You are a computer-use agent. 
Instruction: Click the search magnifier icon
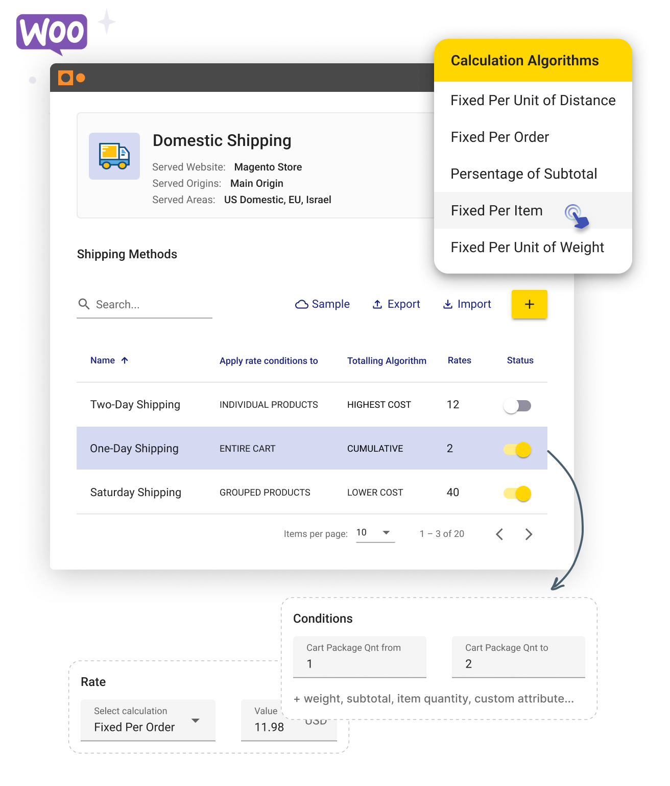point(84,304)
